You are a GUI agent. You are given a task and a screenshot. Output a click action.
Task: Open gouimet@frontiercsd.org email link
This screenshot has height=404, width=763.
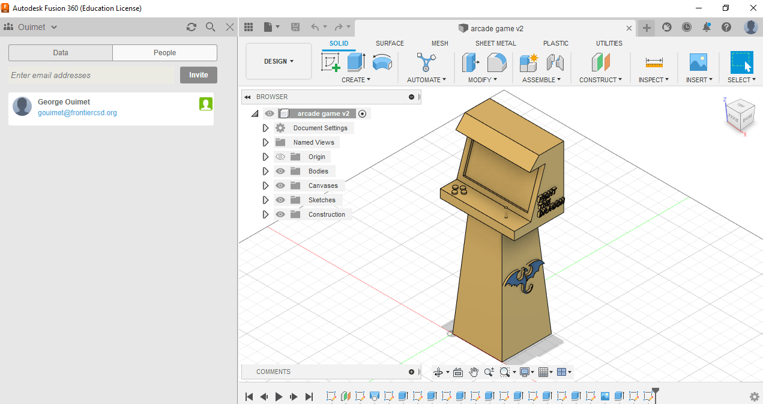click(77, 113)
